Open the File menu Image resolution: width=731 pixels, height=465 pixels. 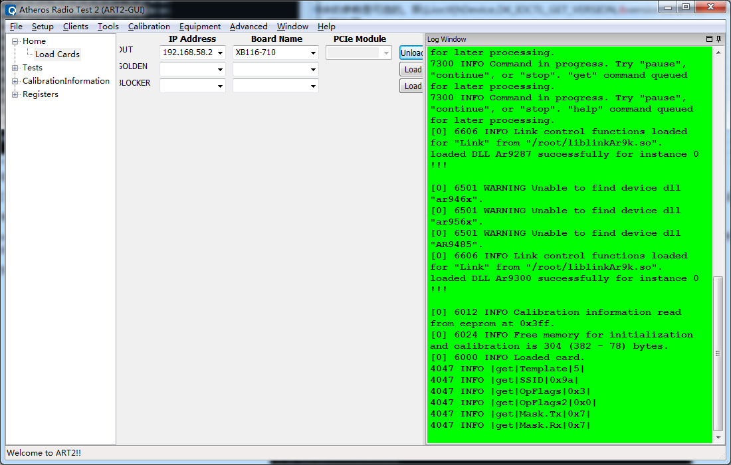click(17, 27)
